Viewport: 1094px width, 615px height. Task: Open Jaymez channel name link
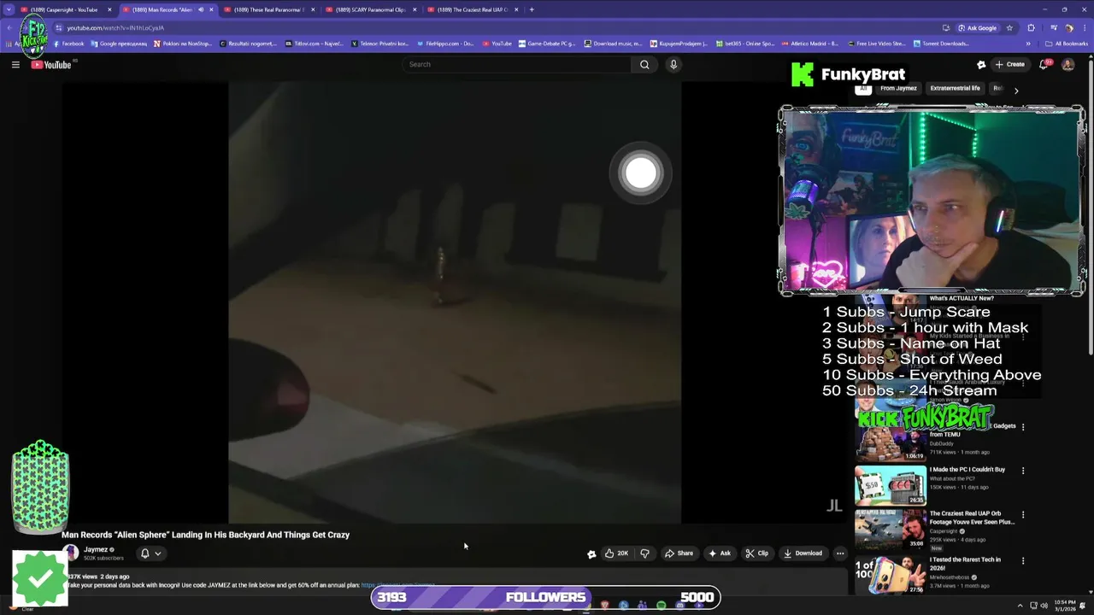(96, 549)
